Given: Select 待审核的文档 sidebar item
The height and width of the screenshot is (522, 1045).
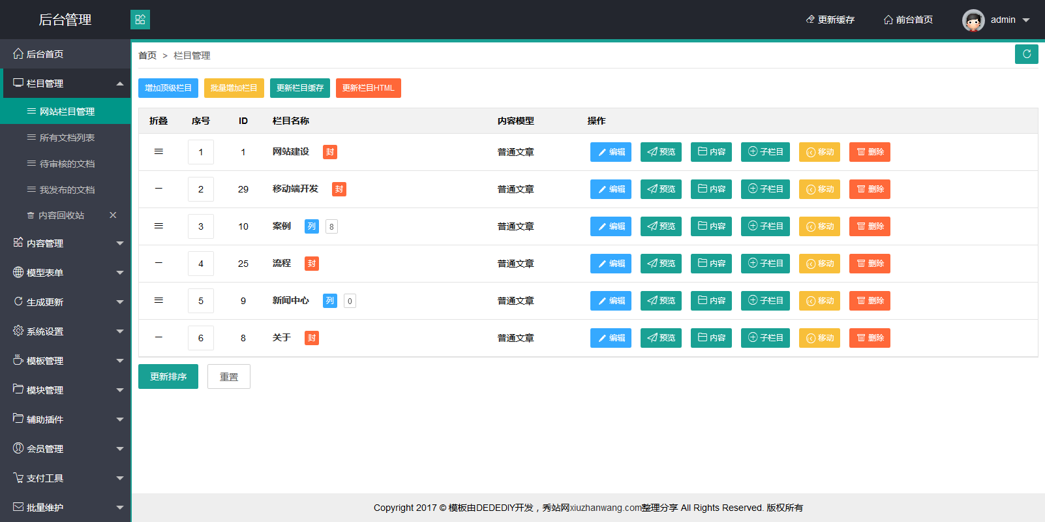Looking at the screenshot, I should tap(67, 164).
